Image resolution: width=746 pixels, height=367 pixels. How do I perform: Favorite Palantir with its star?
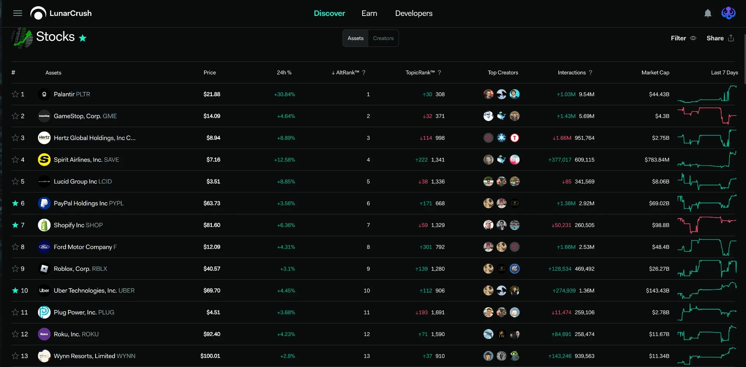coord(15,94)
